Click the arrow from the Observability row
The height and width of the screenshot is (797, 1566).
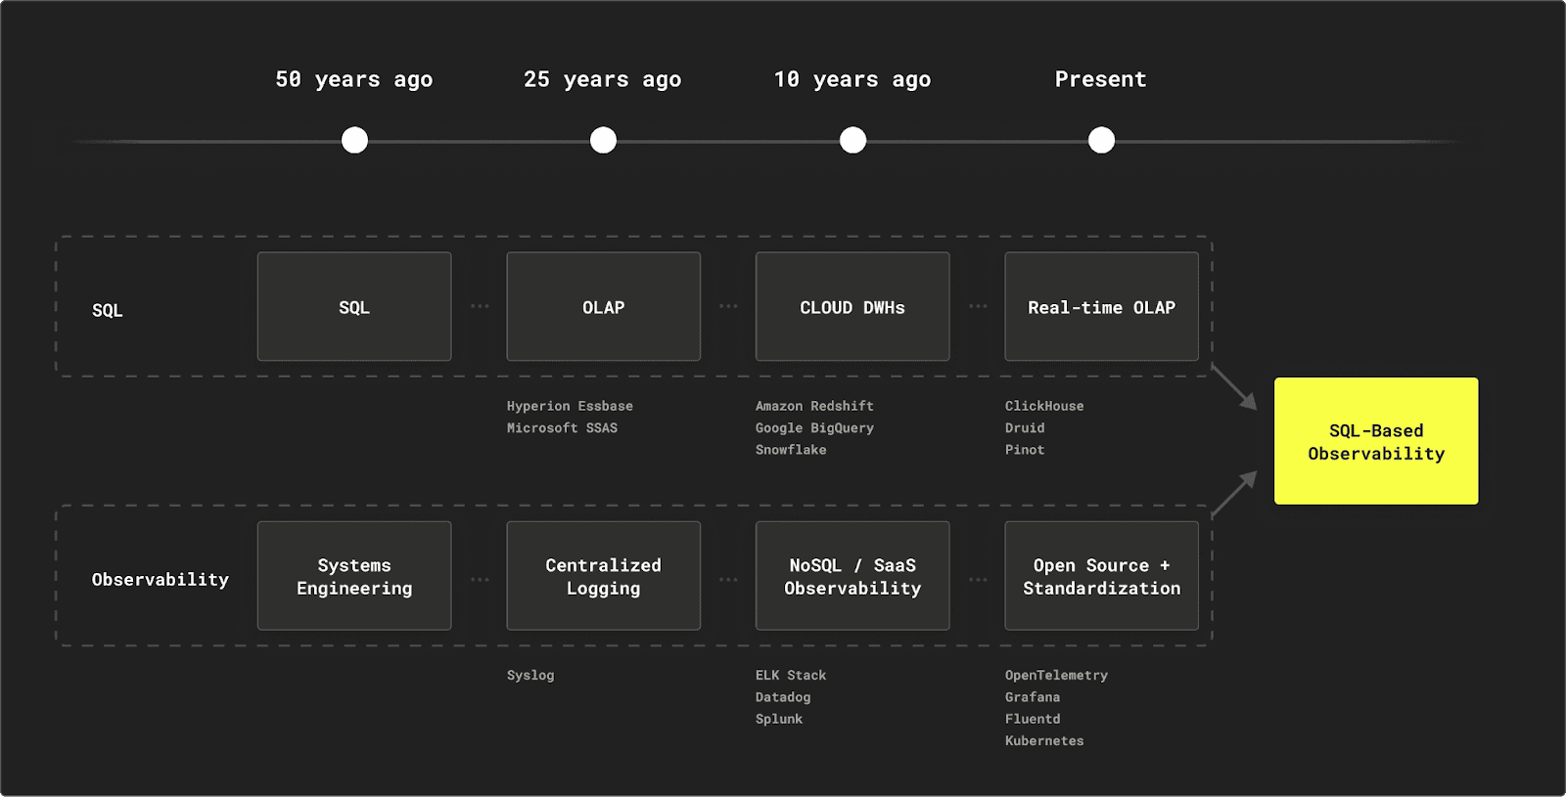tap(1235, 493)
